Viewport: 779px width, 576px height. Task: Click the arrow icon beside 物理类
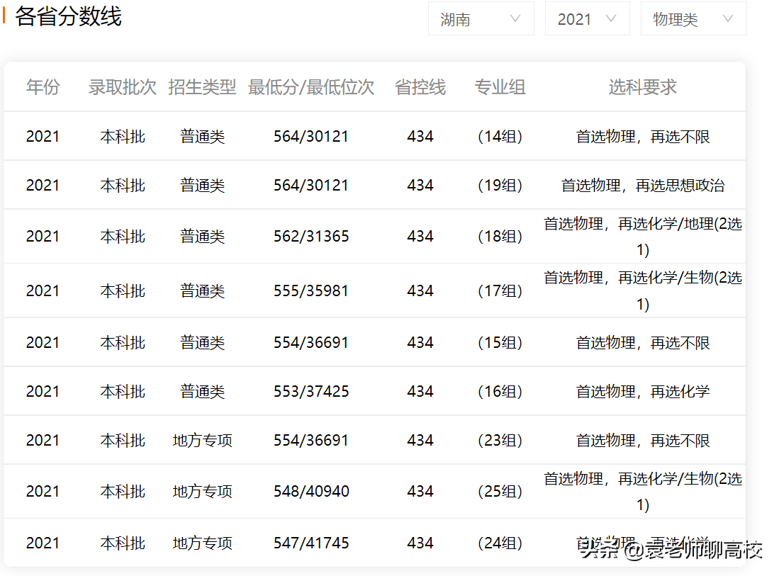coord(729,18)
